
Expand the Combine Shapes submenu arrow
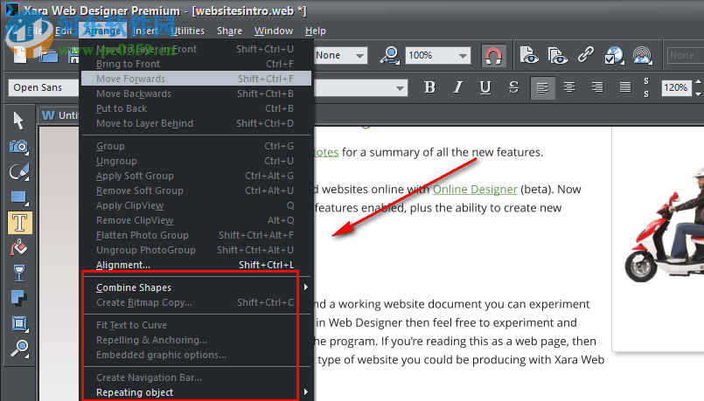point(306,287)
